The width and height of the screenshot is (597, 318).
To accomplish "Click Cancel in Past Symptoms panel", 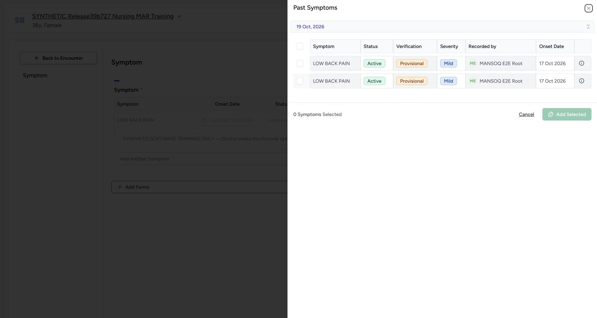I will click(x=526, y=114).
